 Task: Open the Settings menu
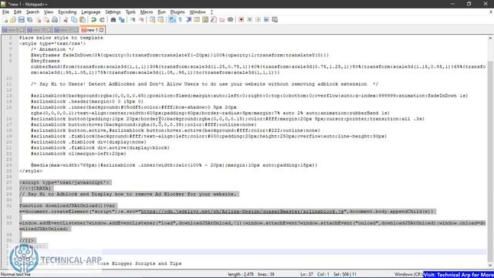tap(113, 12)
